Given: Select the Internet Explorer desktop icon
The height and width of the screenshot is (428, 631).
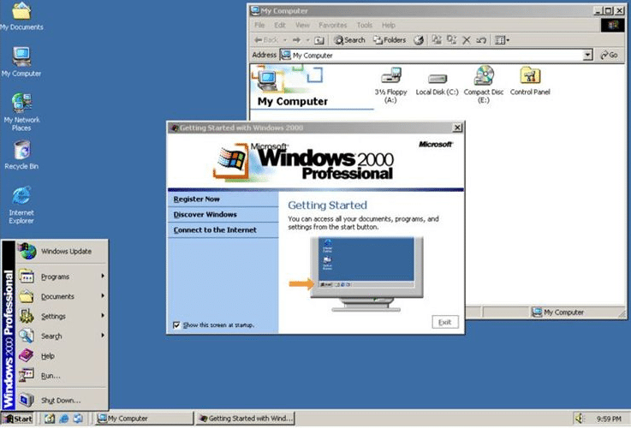Looking at the screenshot, I should point(21,205).
